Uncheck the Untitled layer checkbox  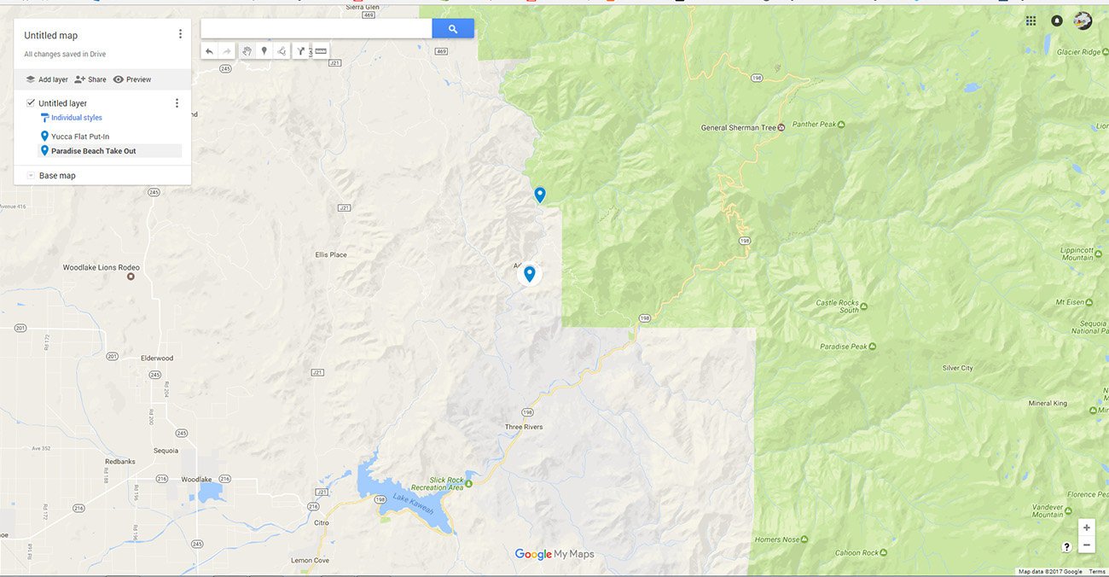[x=31, y=103]
